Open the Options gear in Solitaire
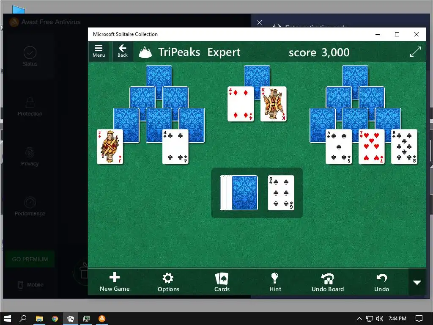Viewport: 433px width, 325px height. click(x=168, y=282)
